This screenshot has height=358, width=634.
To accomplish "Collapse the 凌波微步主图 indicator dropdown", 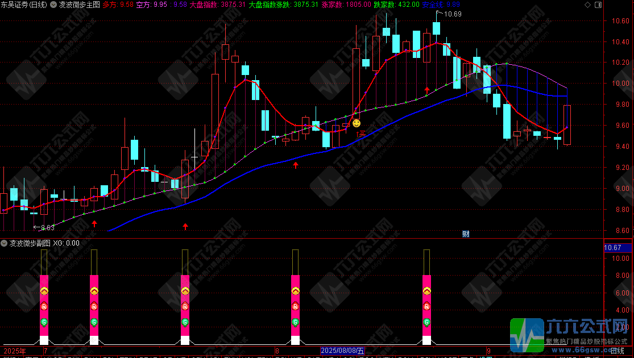I will [53, 4].
